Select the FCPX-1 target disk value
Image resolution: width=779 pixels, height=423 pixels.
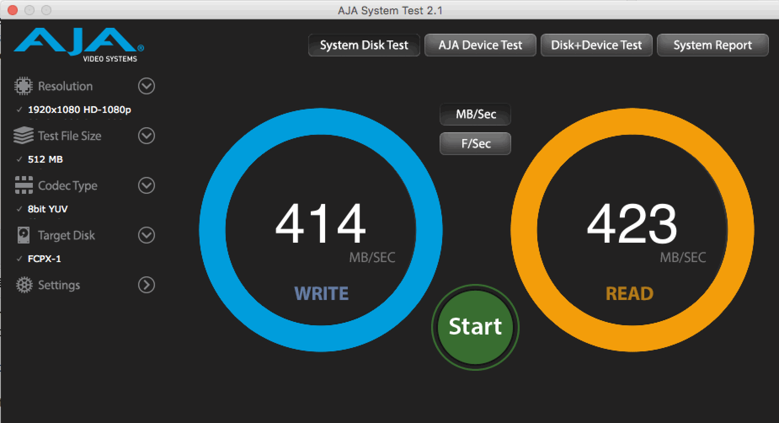pos(44,259)
